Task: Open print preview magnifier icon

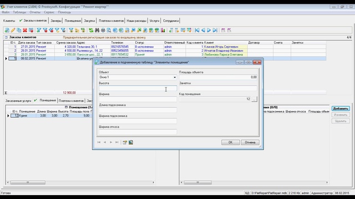Action: (x=109, y=30)
